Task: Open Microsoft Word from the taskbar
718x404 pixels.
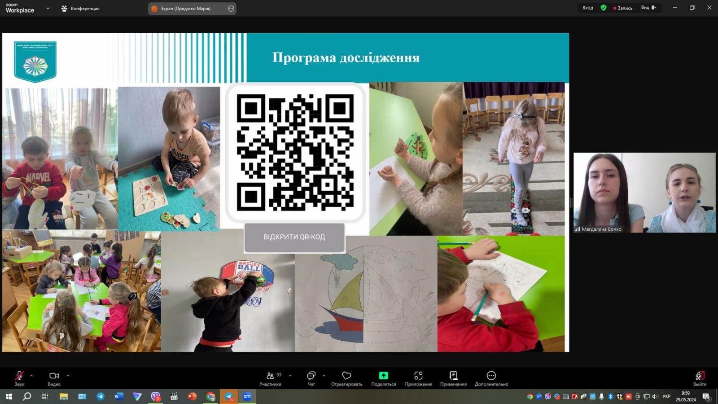Action: (118, 396)
